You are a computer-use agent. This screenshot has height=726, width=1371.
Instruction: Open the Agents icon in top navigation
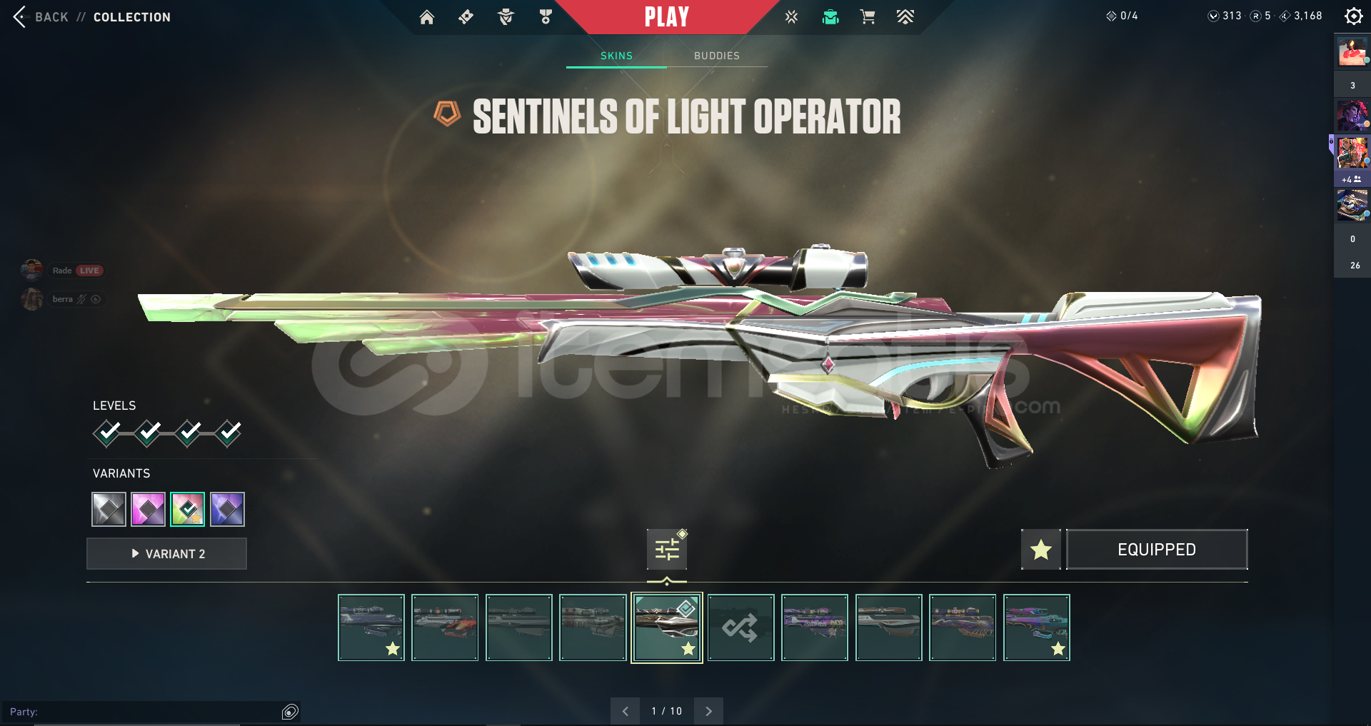tap(506, 17)
